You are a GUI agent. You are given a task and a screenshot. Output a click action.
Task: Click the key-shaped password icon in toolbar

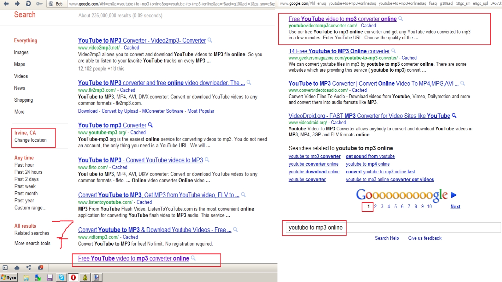(39, 4)
